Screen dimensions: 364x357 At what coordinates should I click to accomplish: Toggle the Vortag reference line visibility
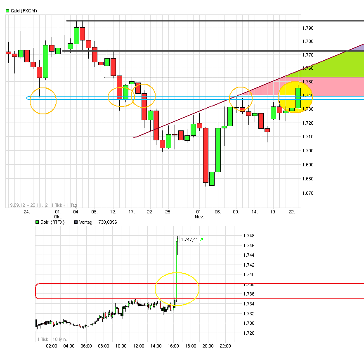tap(75, 222)
